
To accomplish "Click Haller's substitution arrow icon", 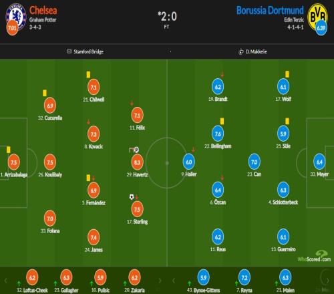I will click(193, 150).
